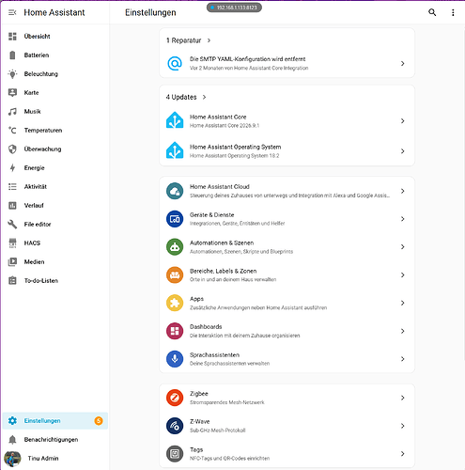465x470 pixels.
Task: Click the HACS store icon
Action: point(12,243)
